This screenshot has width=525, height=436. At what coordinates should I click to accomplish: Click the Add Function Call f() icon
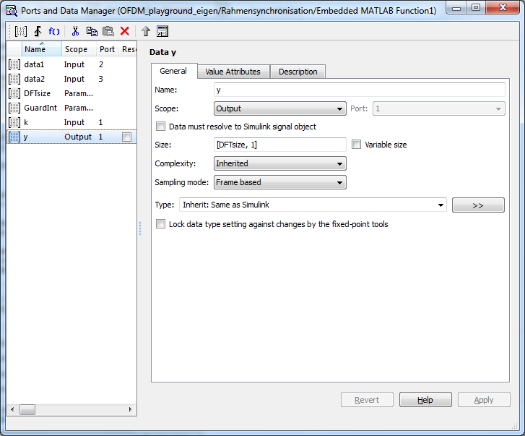coord(54,31)
